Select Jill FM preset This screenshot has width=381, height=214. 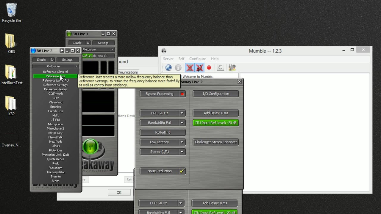coord(55,120)
